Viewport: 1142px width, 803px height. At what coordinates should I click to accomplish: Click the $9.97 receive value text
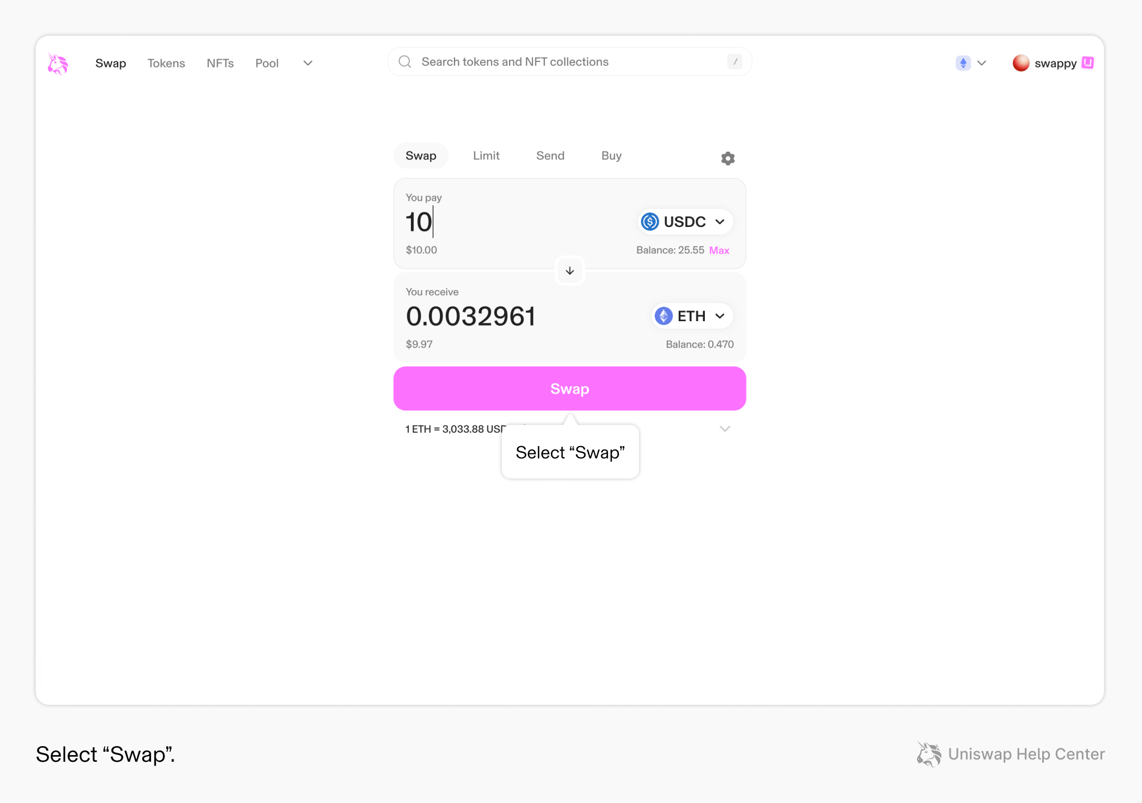(419, 345)
